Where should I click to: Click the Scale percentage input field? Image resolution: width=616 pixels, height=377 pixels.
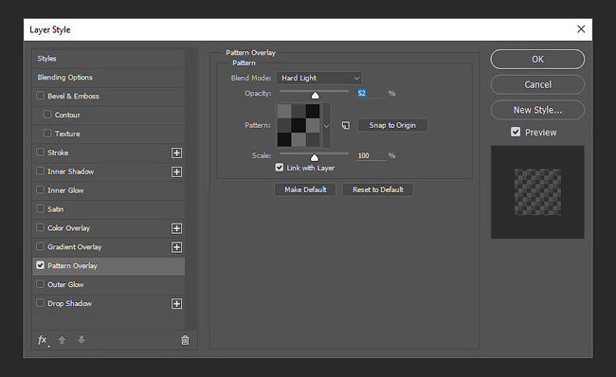371,156
